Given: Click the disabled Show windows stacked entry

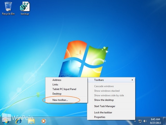Looking at the screenshot, I should click(x=111, y=91).
